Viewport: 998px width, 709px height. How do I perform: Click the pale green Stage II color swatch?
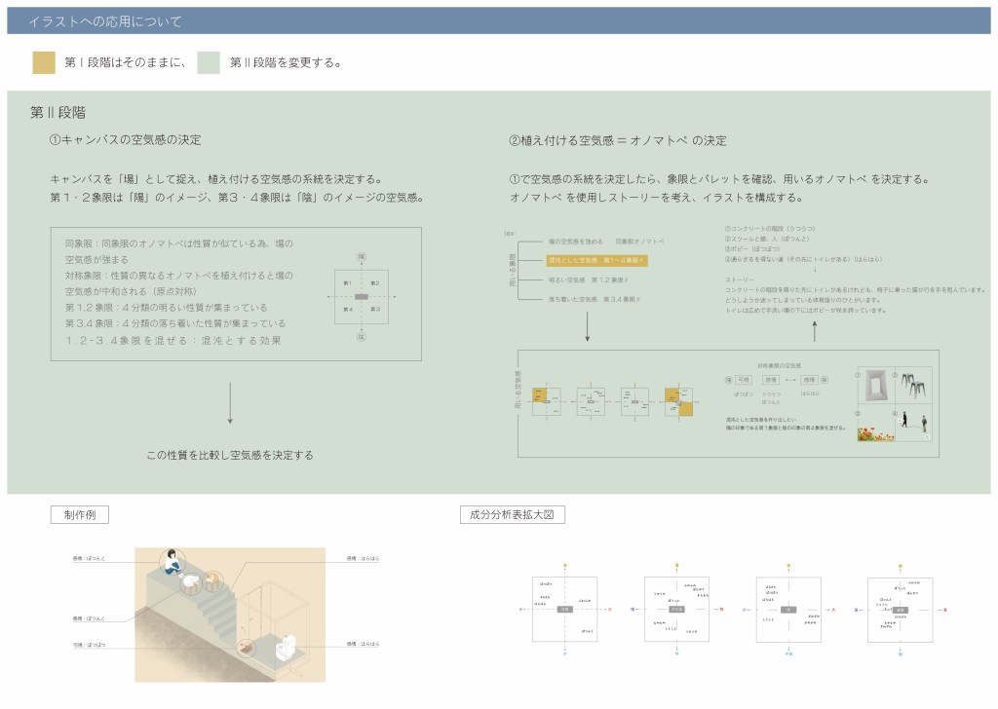209,62
